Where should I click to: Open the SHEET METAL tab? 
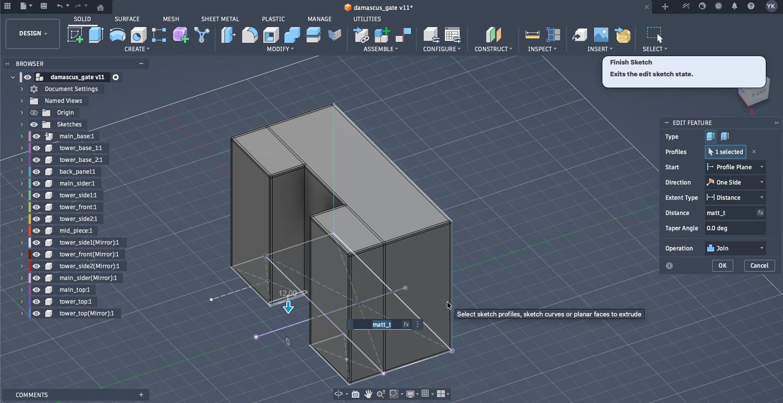(x=220, y=19)
